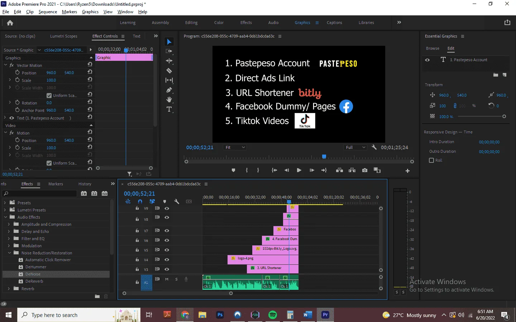
Task: Expand the Reverb folder
Action: tap(9, 289)
